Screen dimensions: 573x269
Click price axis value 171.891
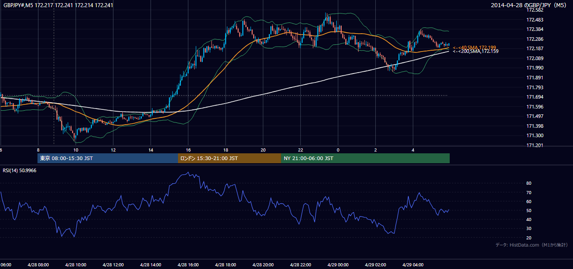(x=535, y=78)
